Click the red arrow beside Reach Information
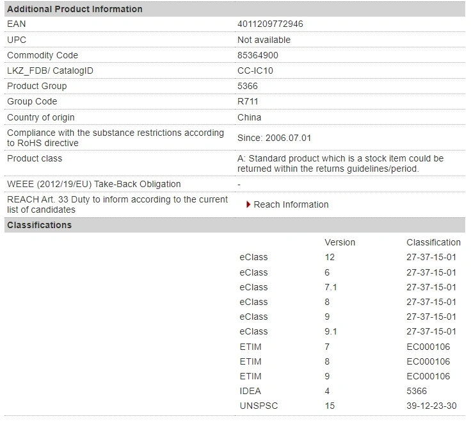This screenshot has width=471, height=421. coord(248,205)
